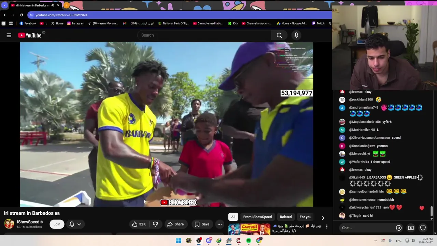Save the video to a playlist

(202, 224)
